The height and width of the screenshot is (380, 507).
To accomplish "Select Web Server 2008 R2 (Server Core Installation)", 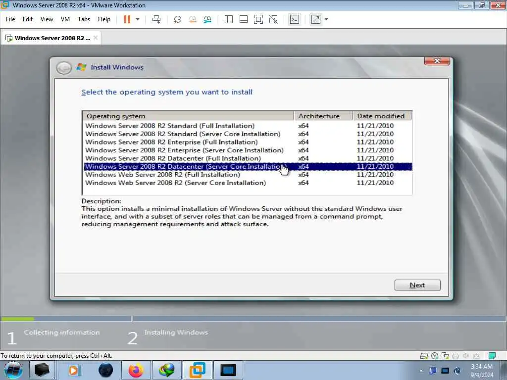I will [x=248, y=183].
